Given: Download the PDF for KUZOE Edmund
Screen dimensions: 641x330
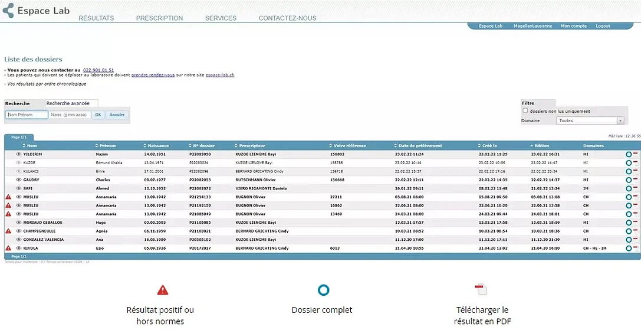Looking at the screenshot, I should (x=636, y=162).
